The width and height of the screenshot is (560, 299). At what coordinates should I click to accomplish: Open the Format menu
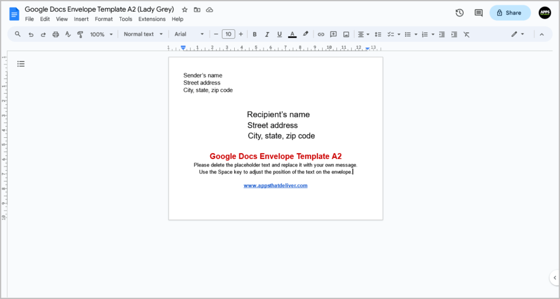click(x=103, y=19)
